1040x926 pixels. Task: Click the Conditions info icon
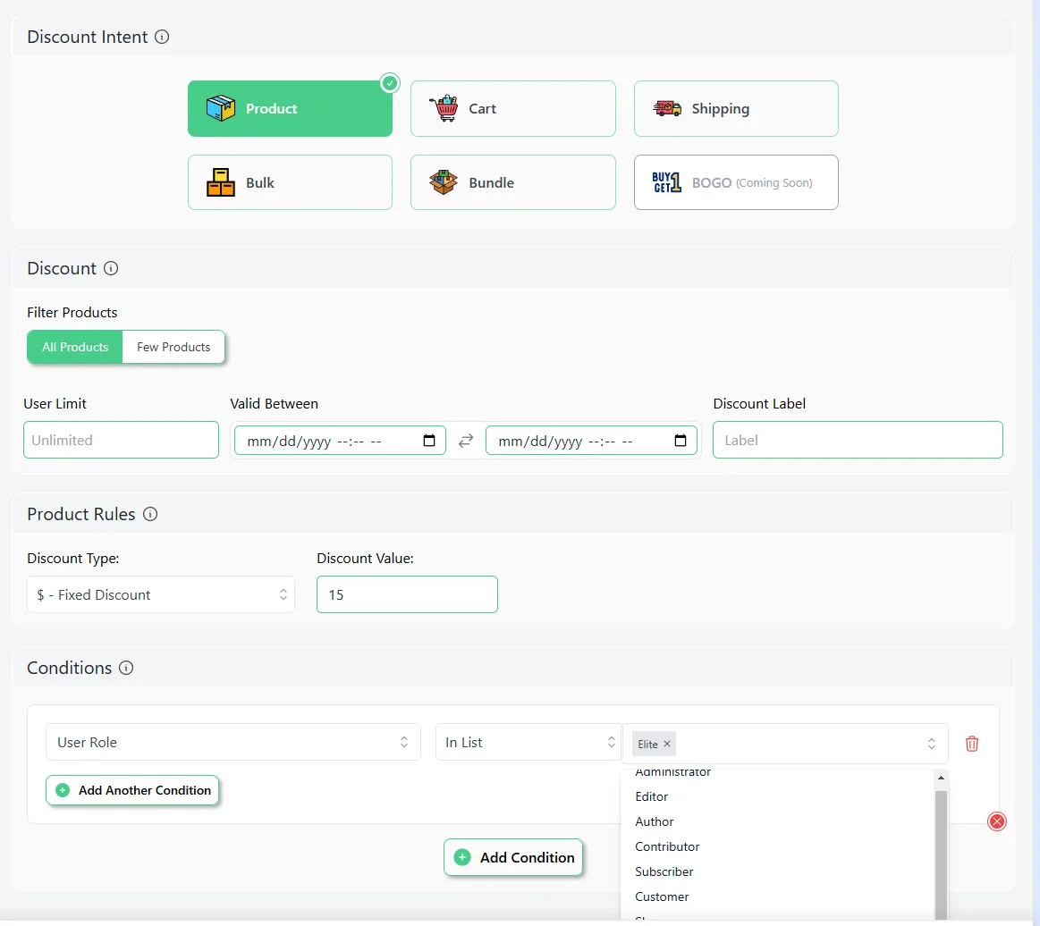(126, 669)
